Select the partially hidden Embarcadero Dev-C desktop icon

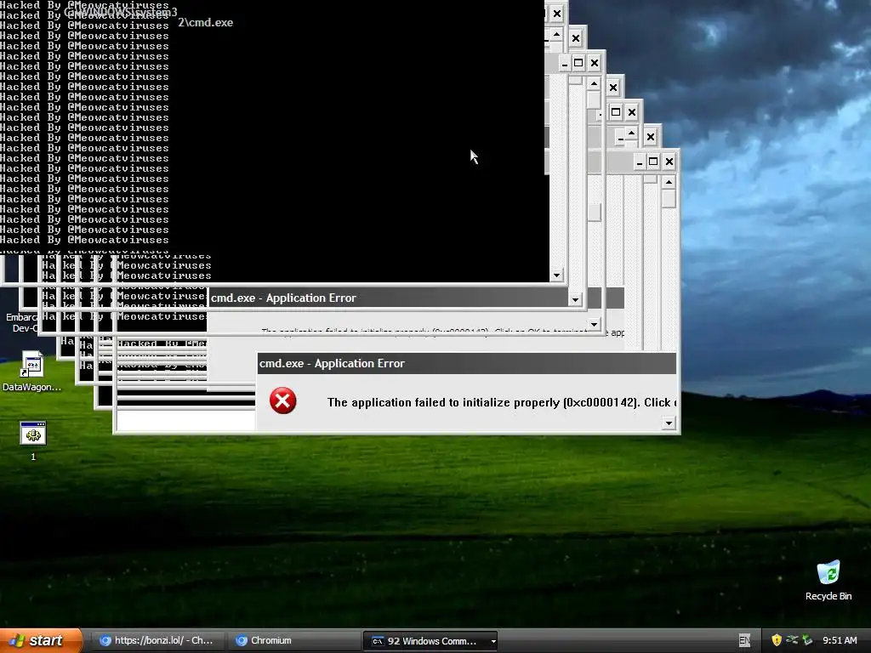point(20,322)
